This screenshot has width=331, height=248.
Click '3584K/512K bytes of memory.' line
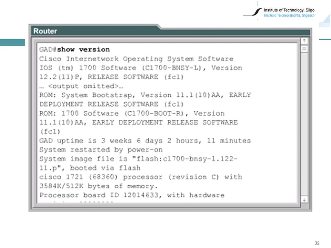click(x=98, y=186)
